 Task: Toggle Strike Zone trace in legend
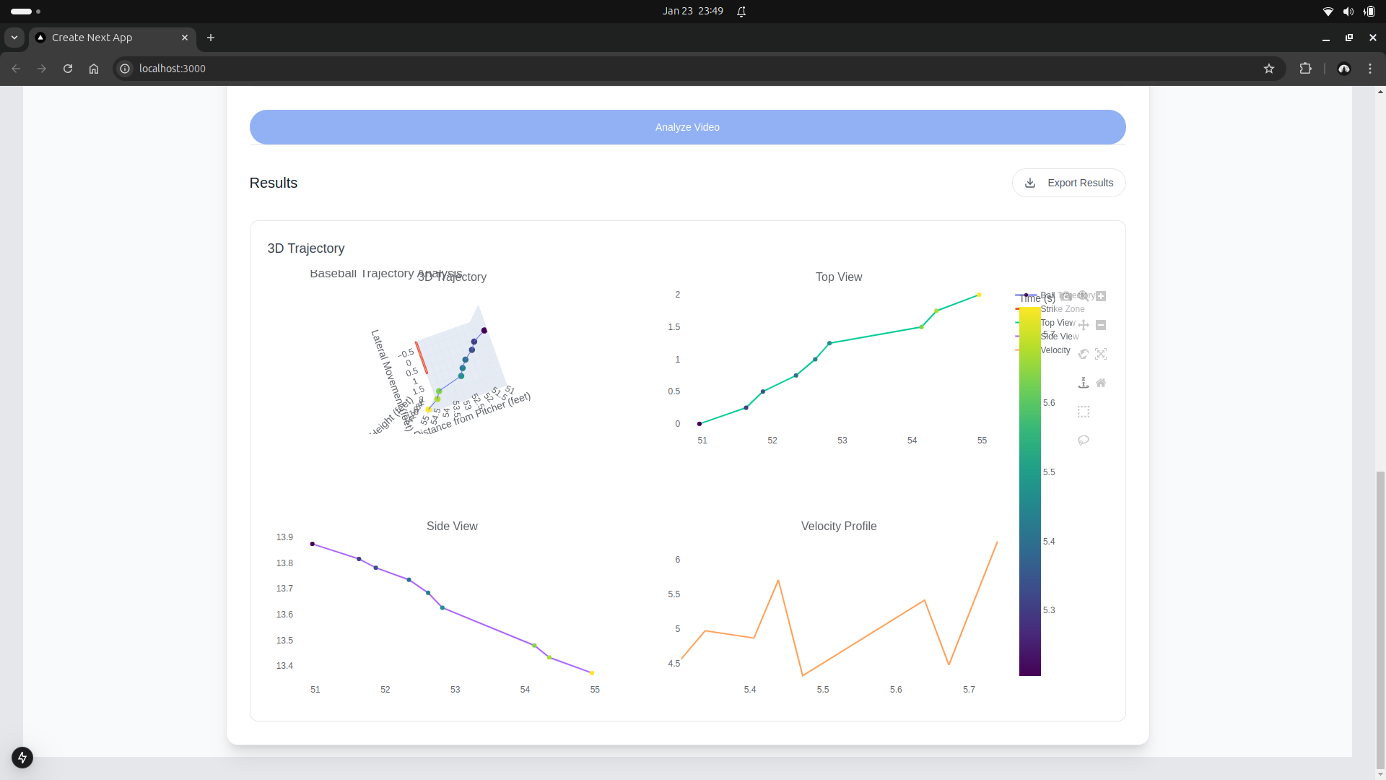1062,309
